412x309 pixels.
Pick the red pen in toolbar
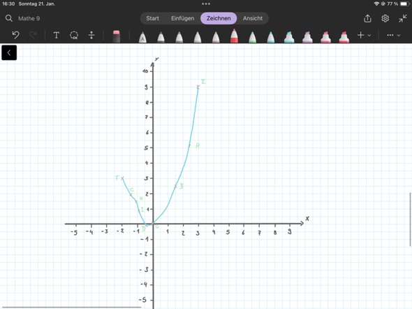(x=234, y=36)
